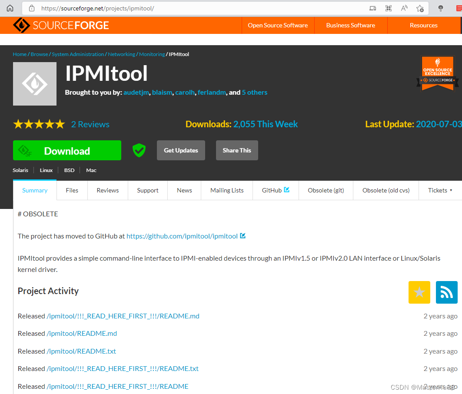Click the SourceForge logo
This screenshot has width=462, height=394.
(x=61, y=25)
